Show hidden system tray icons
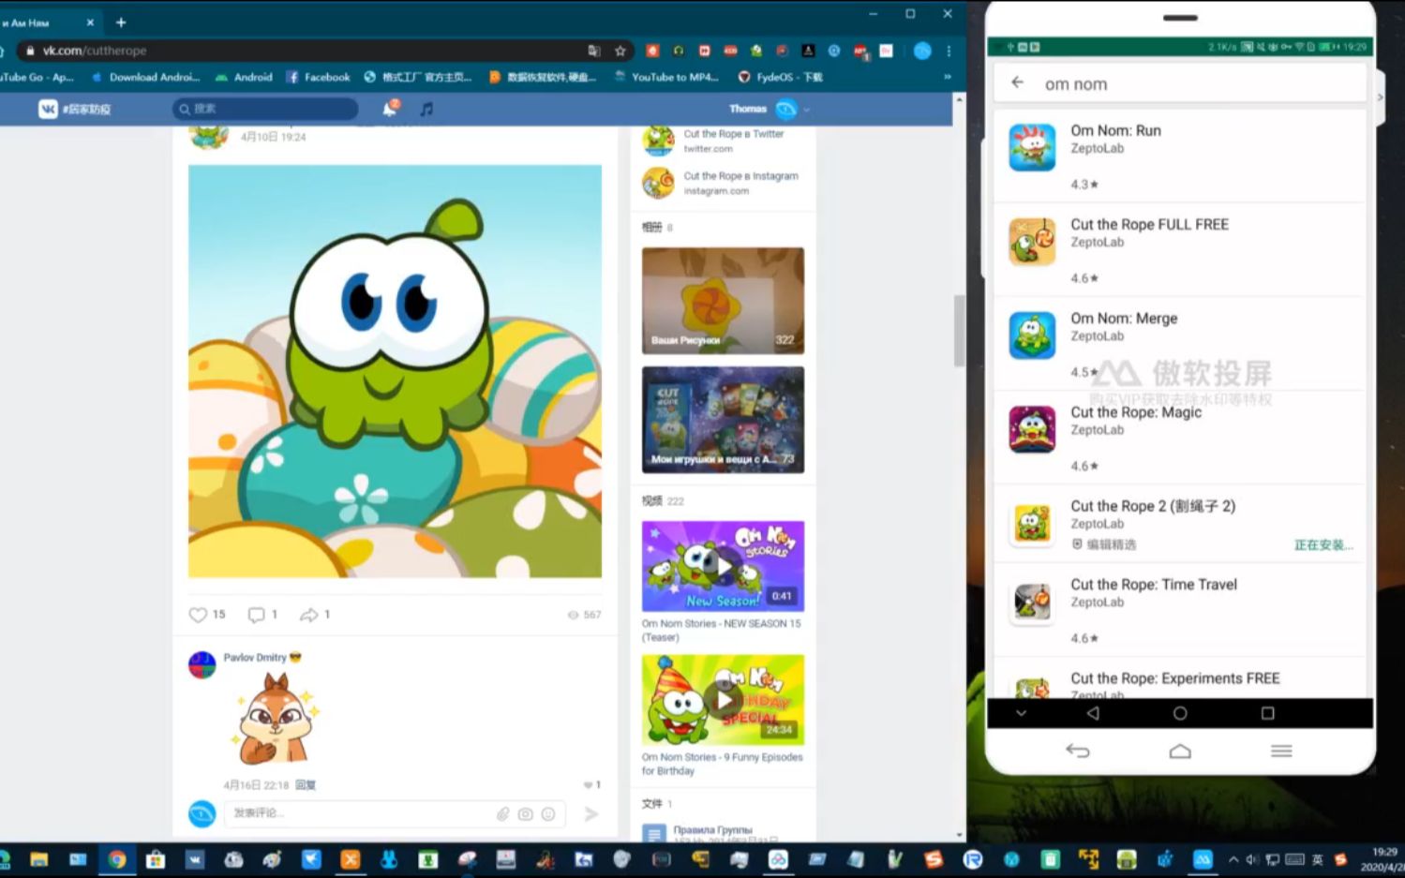Viewport: 1405px width, 878px height. [x=1233, y=859]
